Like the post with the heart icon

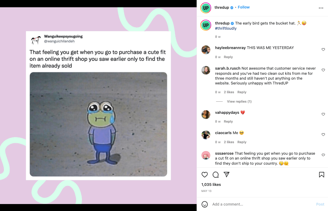click(x=205, y=175)
